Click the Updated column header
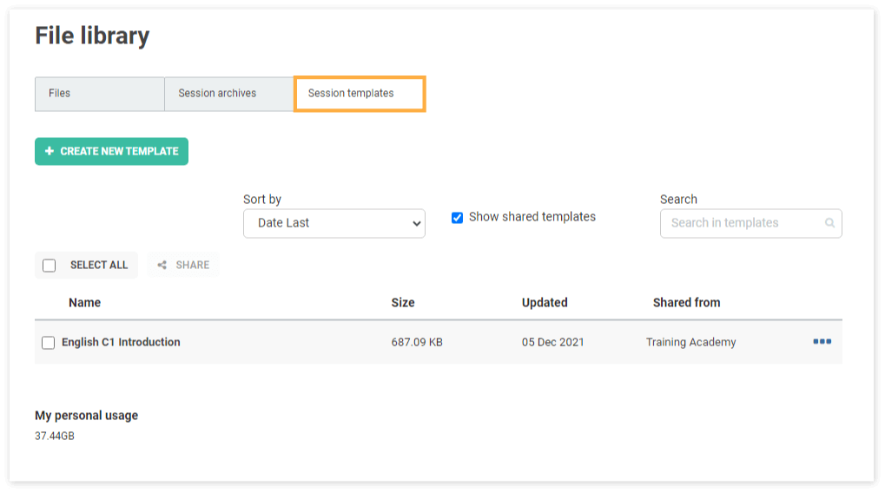Image resolution: width=885 pixels, height=493 pixels. click(545, 302)
